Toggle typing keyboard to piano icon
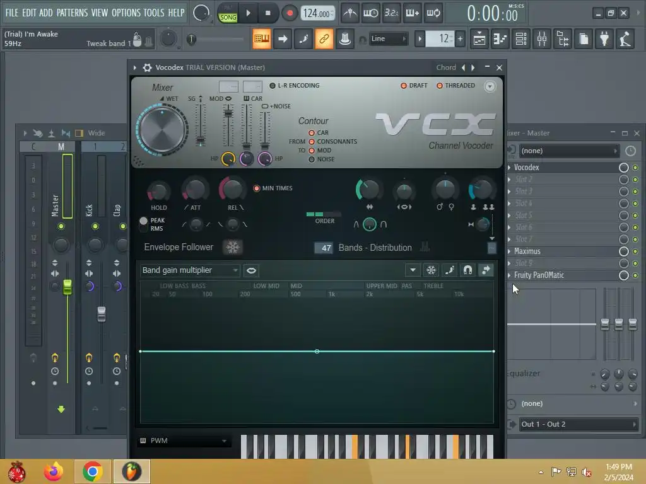This screenshot has width=646, height=484. (262, 39)
